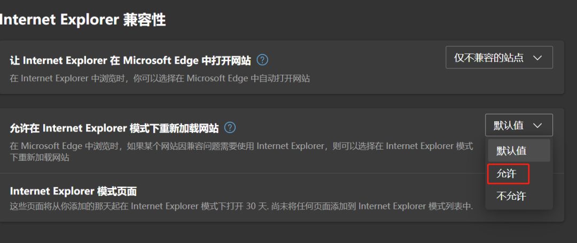Open the 仅不兼容的站点 dropdown
Image resolution: width=577 pixels, height=243 pixels.
(499, 57)
